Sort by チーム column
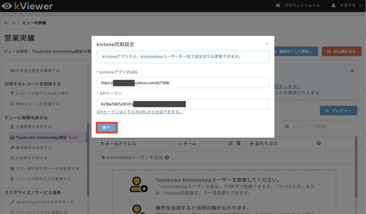Image resolution: width=366 pixels, height=214 pixels. [x=187, y=144]
